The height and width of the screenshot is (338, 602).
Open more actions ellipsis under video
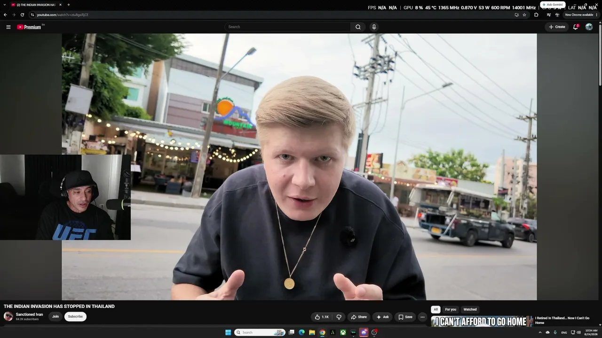coord(422,317)
